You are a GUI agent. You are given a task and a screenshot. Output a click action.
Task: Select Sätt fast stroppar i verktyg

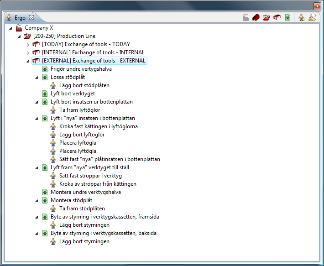(90, 176)
